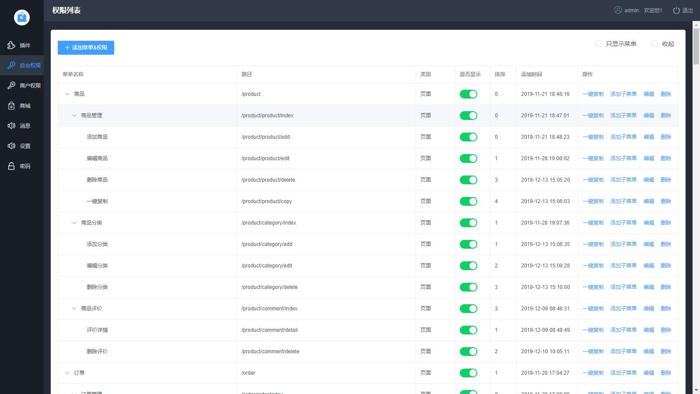
Task: Click 删除 for the 删除商品 row
Action: coord(665,180)
